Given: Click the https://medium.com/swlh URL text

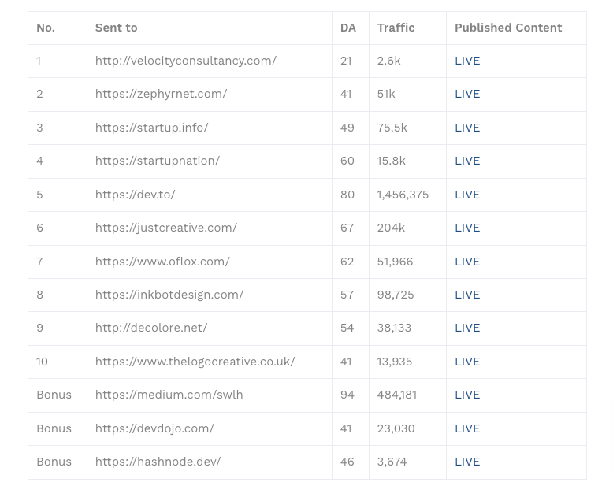Looking at the screenshot, I should pos(169,395).
